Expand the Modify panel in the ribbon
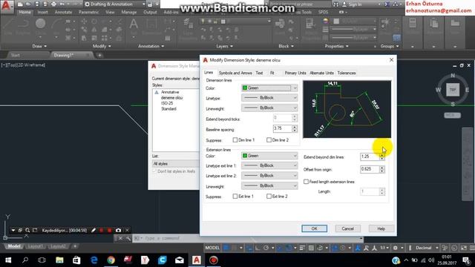The image size is (475, 267). click(x=102, y=46)
